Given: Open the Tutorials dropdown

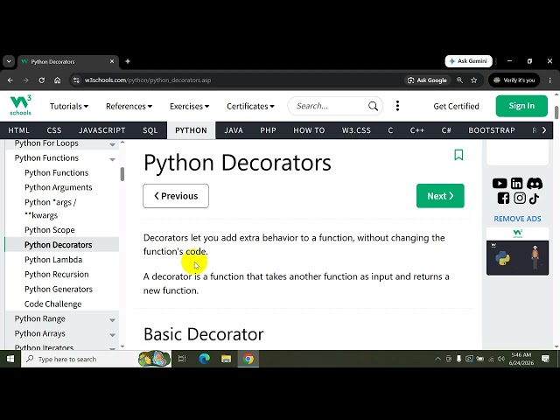Looking at the screenshot, I should click(x=69, y=106).
